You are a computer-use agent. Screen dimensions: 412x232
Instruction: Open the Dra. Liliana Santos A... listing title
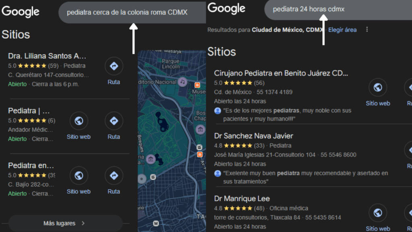47,56
